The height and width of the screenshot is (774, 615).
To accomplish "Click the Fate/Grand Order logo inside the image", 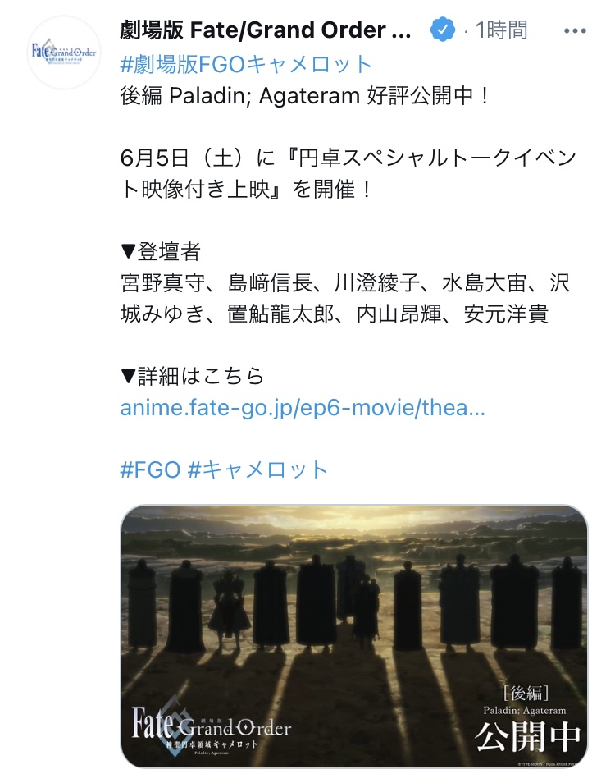I will (x=211, y=725).
